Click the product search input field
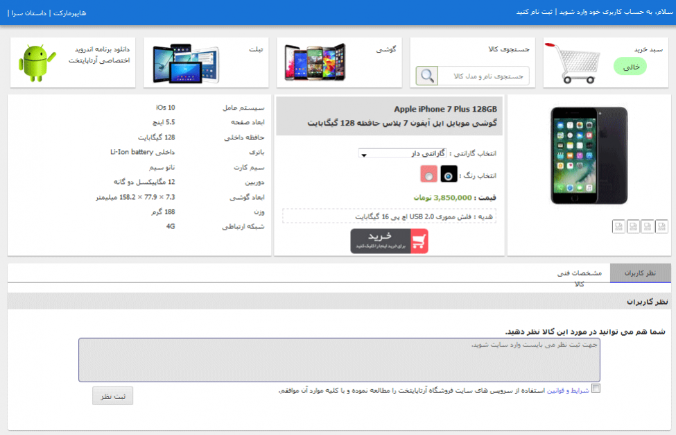Screen dimensions: 676x435 [483, 76]
